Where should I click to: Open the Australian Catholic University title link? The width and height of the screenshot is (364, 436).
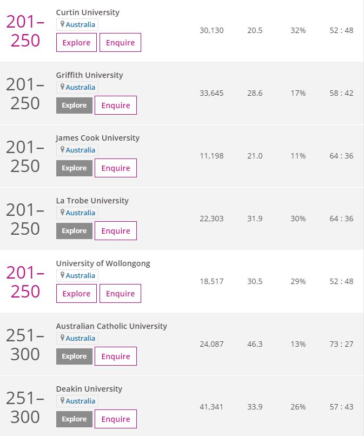pyautogui.click(x=111, y=326)
